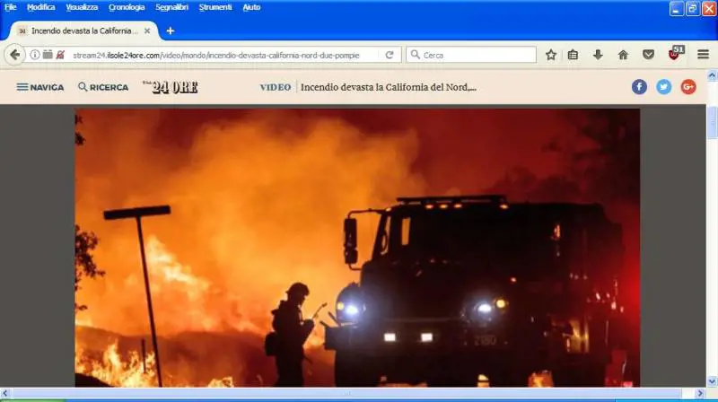Bookmark this page with star icon
Image resolution: width=718 pixels, height=402 pixels.
pyautogui.click(x=551, y=55)
